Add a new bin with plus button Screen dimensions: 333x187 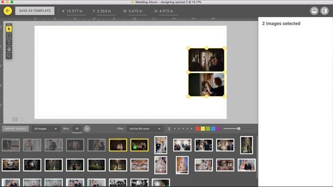coord(87,129)
